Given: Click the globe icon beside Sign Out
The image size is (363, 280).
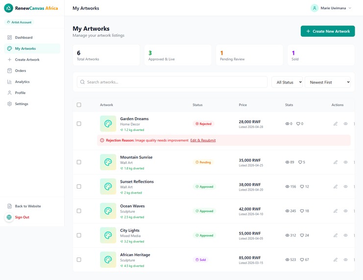Looking at the screenshot, I should [x=9, y=217].
